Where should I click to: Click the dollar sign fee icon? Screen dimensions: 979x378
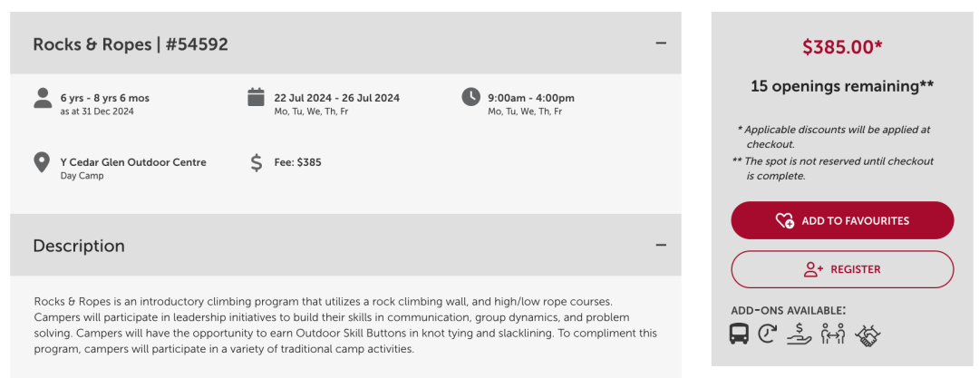pos(257,162)
